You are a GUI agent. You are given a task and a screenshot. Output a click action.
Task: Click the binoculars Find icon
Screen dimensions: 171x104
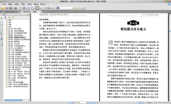(x=58, y=8)
